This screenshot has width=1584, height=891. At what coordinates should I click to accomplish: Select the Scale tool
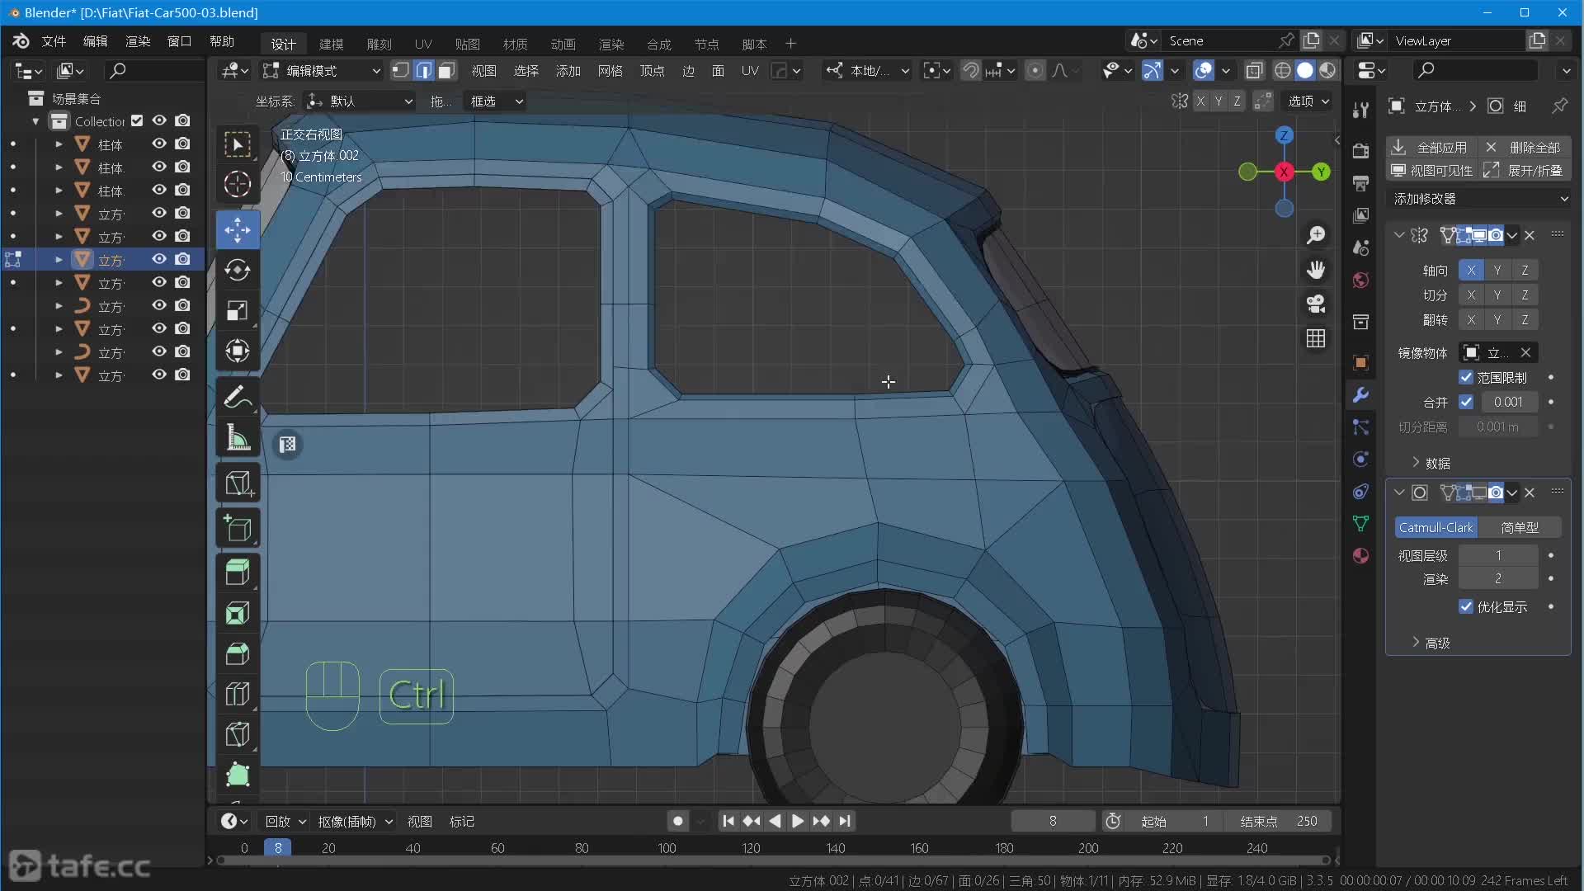tap(238, 311)
